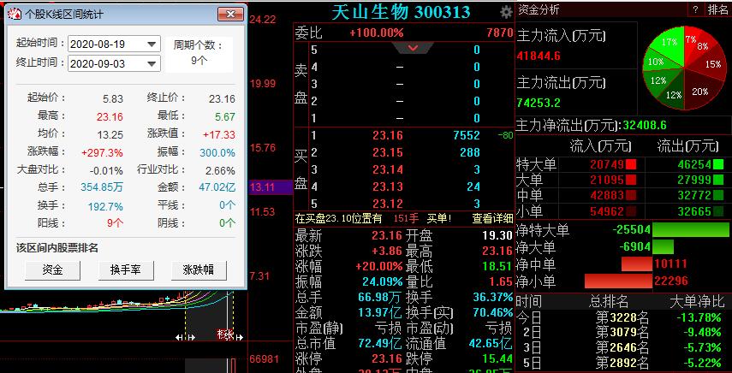Select 买盘 level 4 price 23.13
Image resolution: width=732 pixels, height=373 pixels.
click(388, 187)
